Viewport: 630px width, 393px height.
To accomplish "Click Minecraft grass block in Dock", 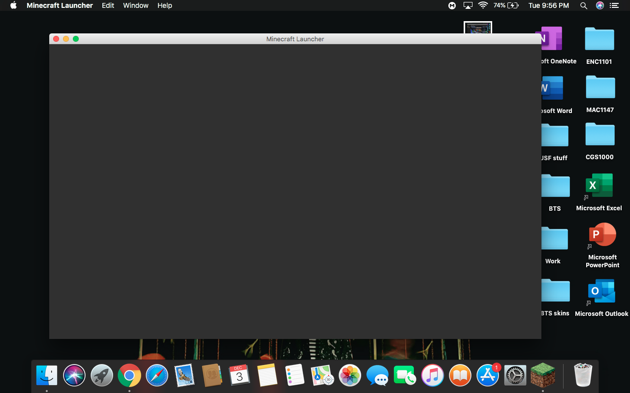I will [543, 375].
